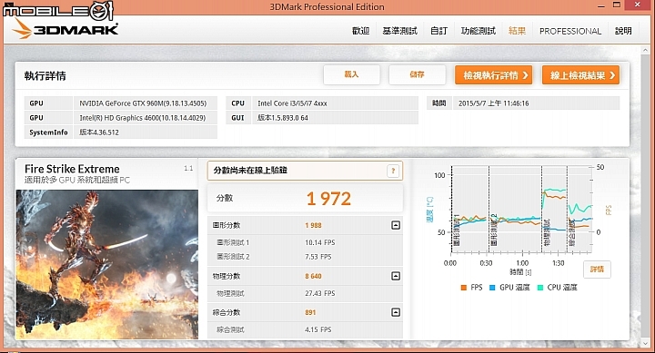Click the 7.53 FPS graphics test 2 result
The height and width of the screenshot is (353, 655).
(317, 257)
